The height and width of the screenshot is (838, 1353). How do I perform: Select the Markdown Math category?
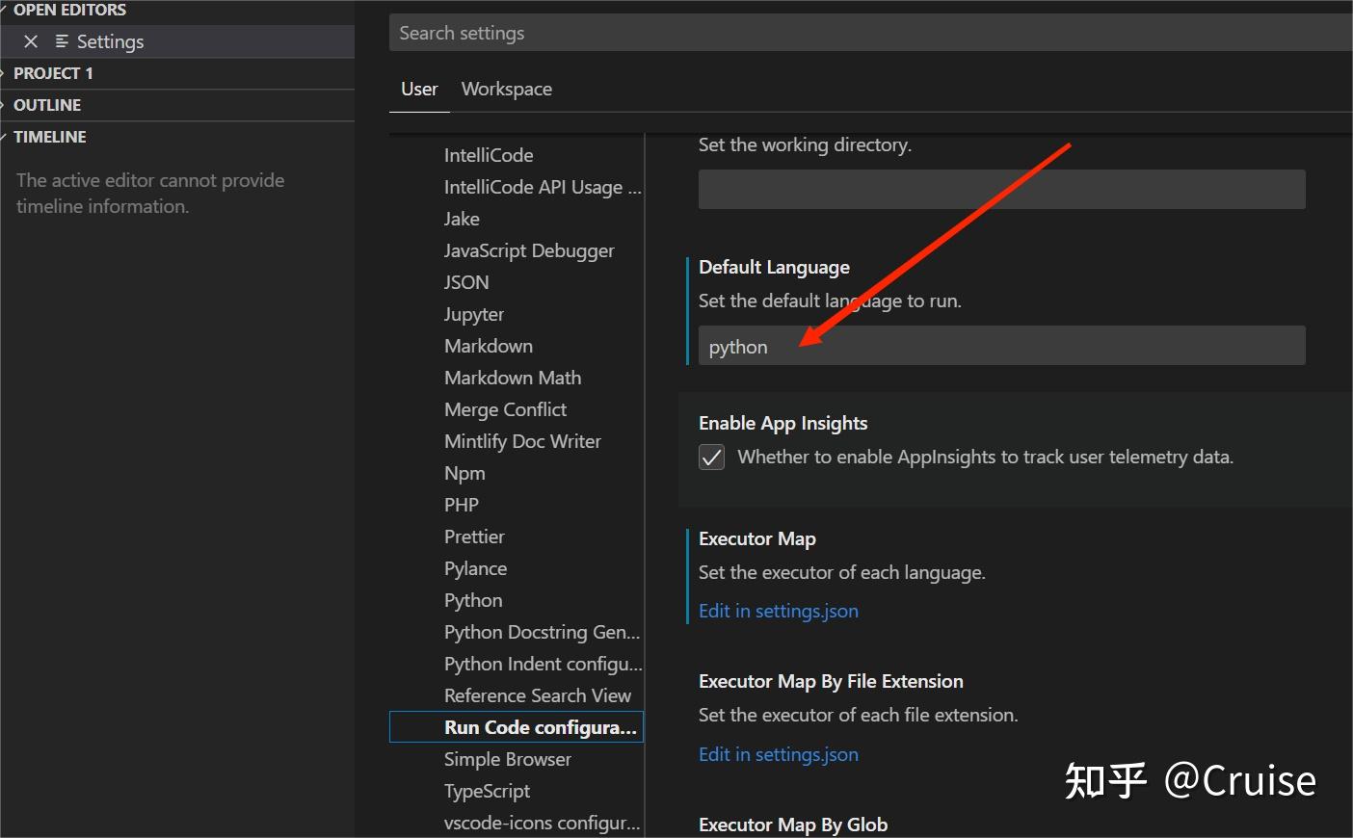[512, 378]
